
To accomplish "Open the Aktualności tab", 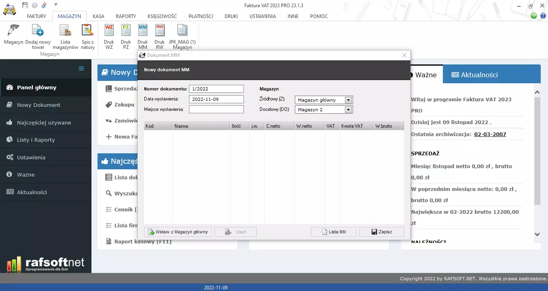I will [475, 75].
